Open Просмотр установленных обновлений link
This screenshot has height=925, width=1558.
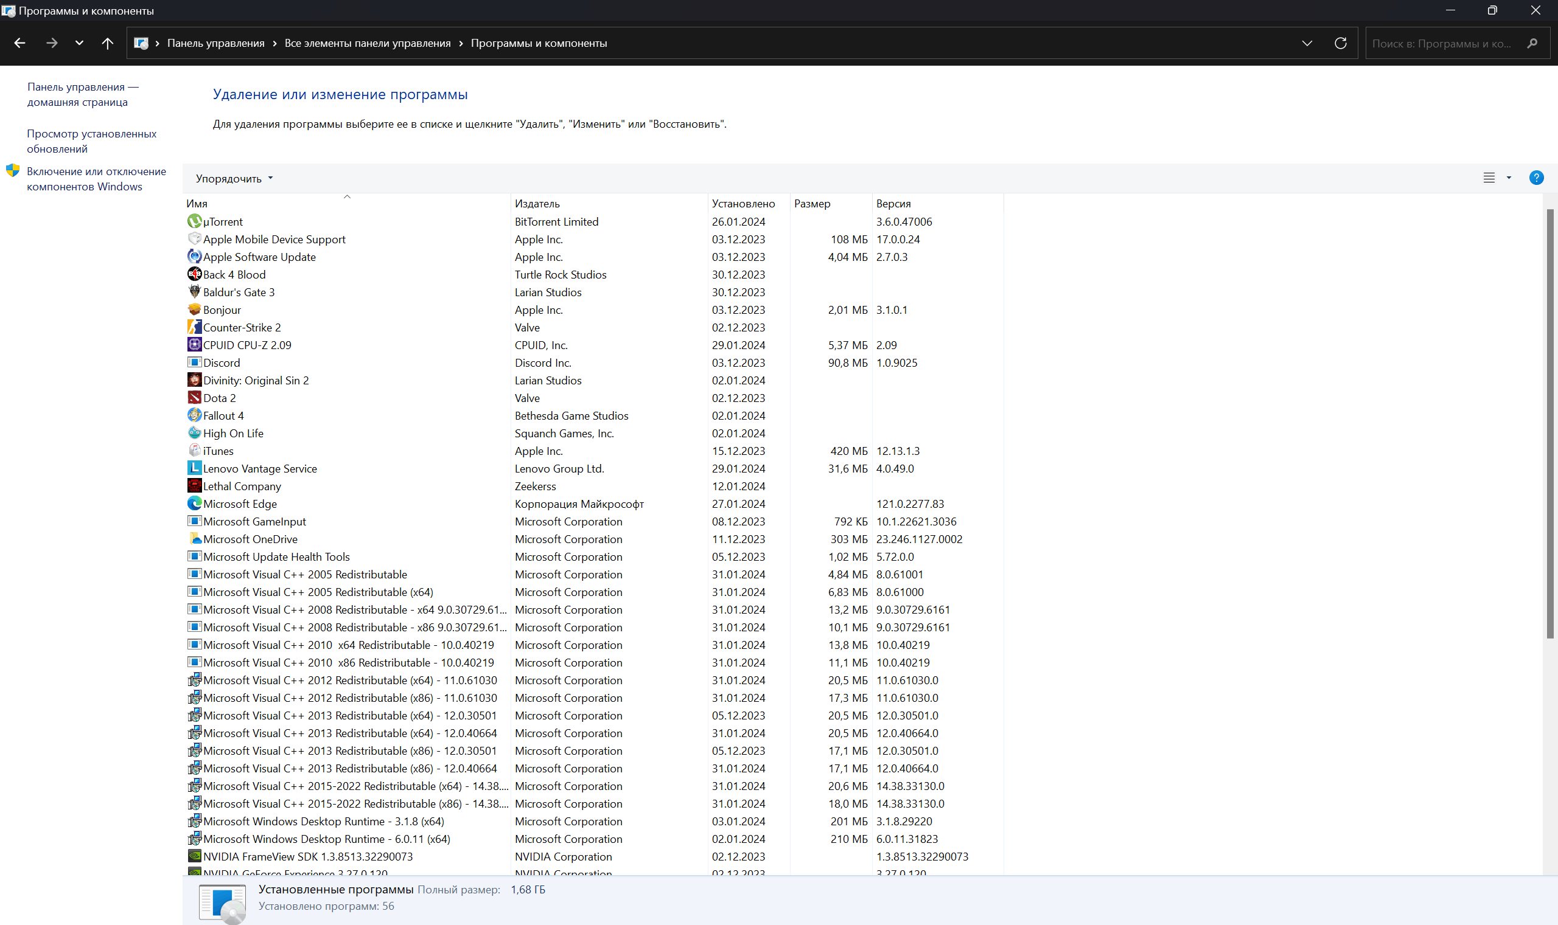coord(92,141)
